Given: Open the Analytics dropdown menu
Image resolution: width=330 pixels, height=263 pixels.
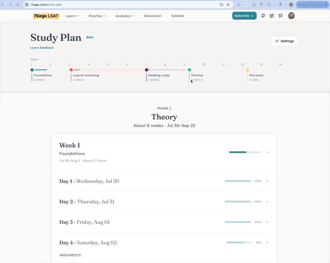Looking at the screenshot, I should (x=125, y=16).
